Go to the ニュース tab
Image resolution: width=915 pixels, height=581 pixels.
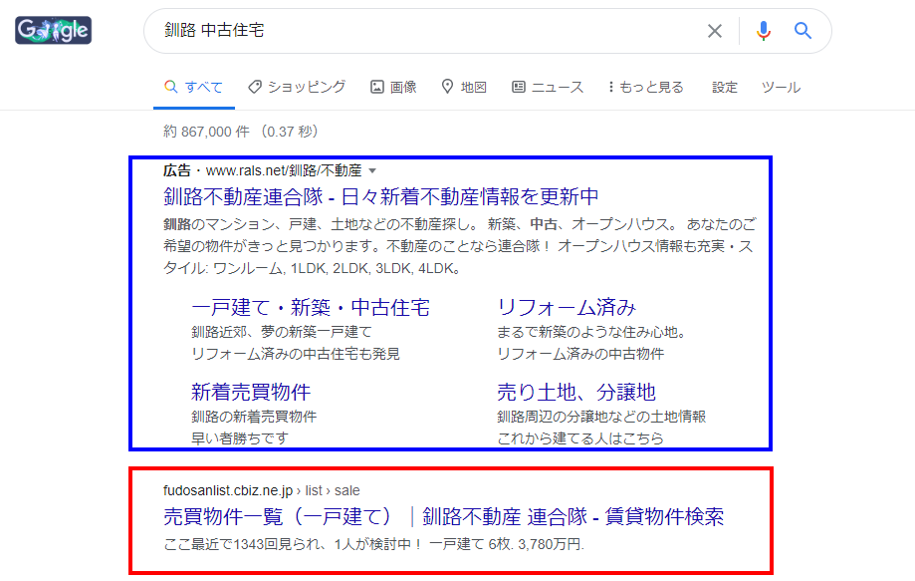pos(548,88)
